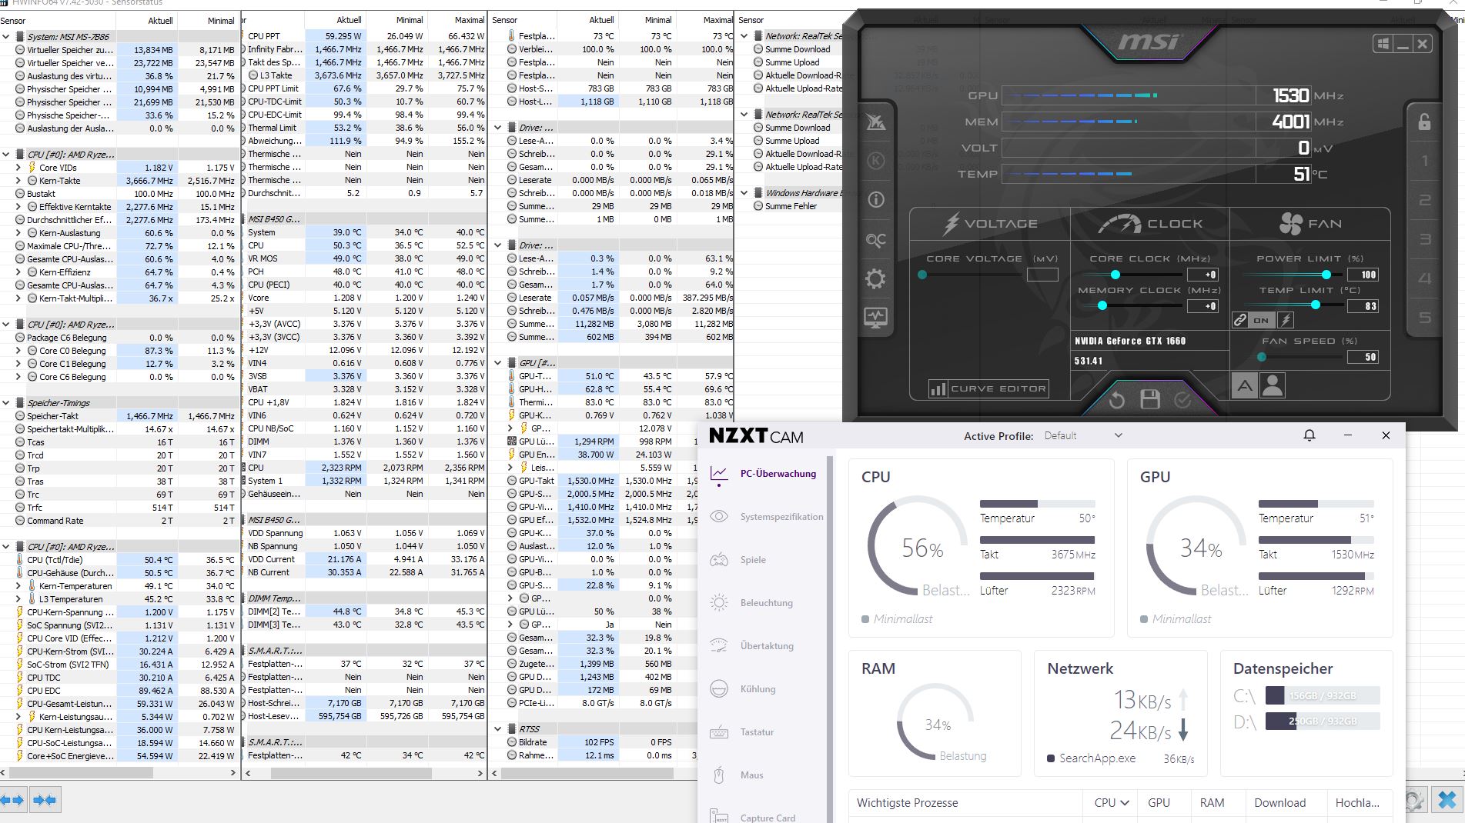Open user-defined fan control icon in Afterburner
1465x823 pixels.
point(1273,385)
